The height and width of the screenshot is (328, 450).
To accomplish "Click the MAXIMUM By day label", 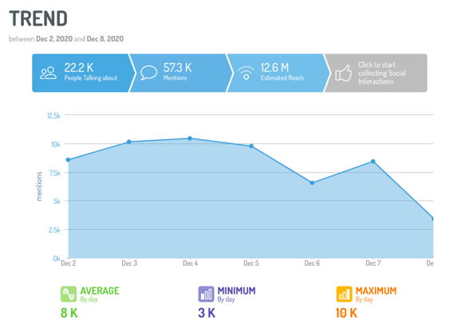I will [x=377, y=295].
